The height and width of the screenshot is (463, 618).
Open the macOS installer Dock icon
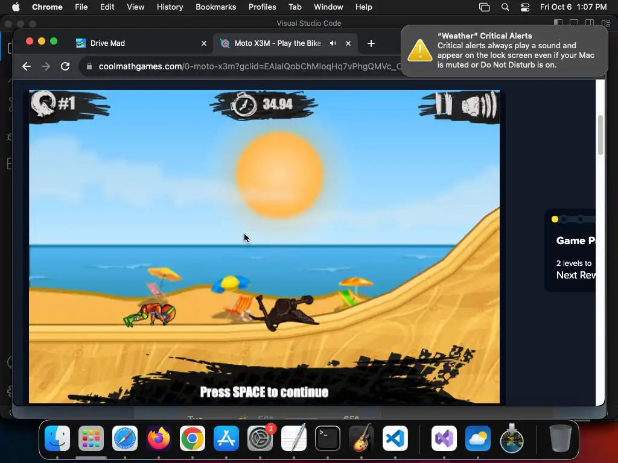point(512,438)
